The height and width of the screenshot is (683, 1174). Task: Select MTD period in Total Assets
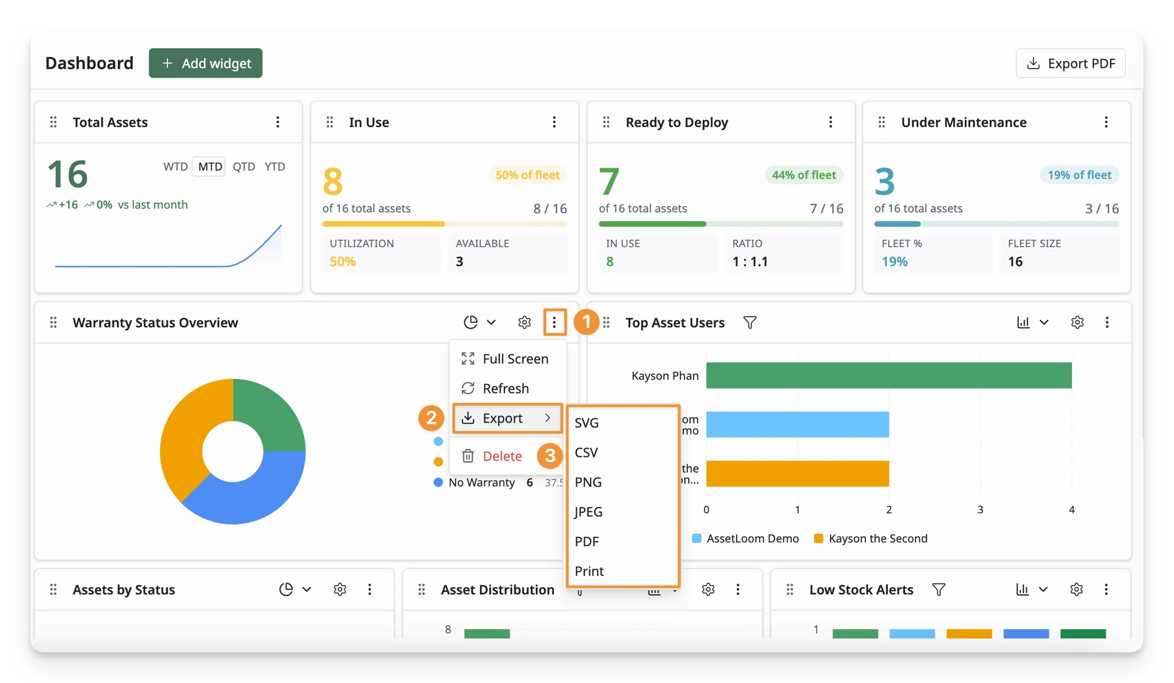coord(210,166)
